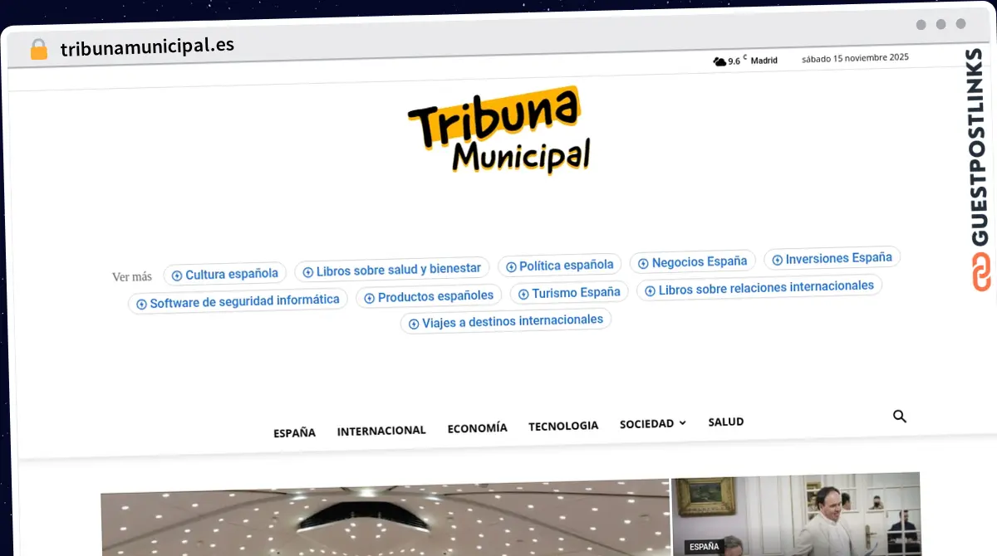Open the search magnifier icon
Viewport: 997px width, 556px height.
(x=899, y=417)
